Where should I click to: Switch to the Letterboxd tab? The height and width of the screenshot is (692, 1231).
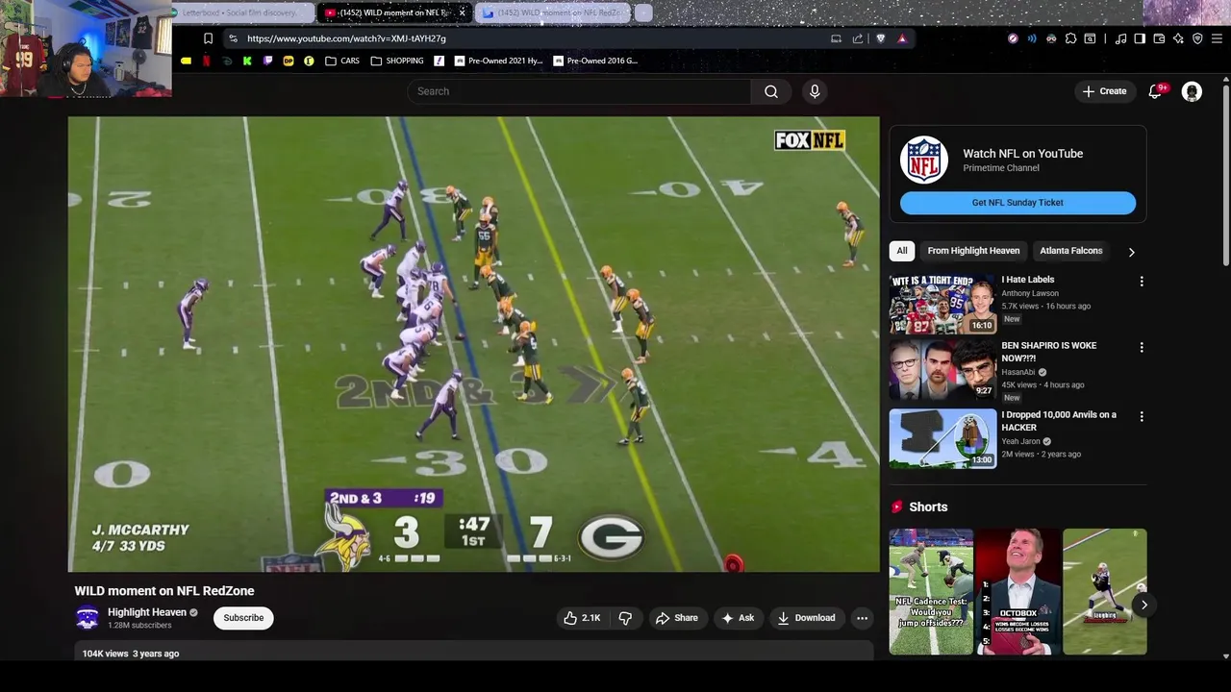click(242, 12)
